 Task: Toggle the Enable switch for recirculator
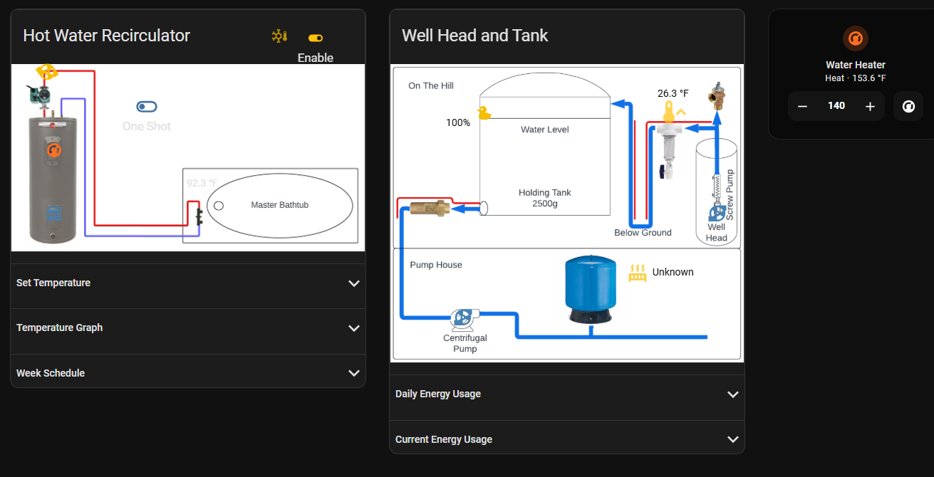click(x=315, y=38)
